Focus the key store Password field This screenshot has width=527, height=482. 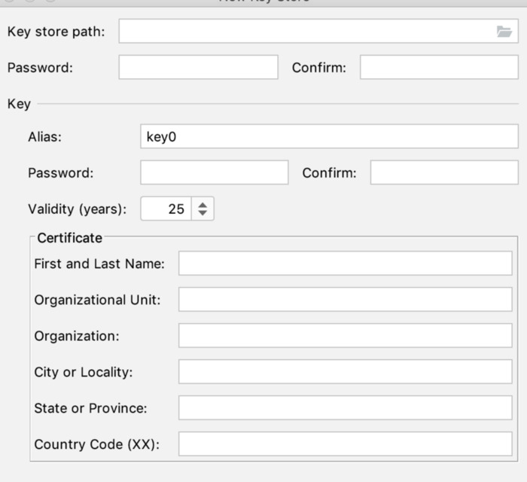pos(198,67)
